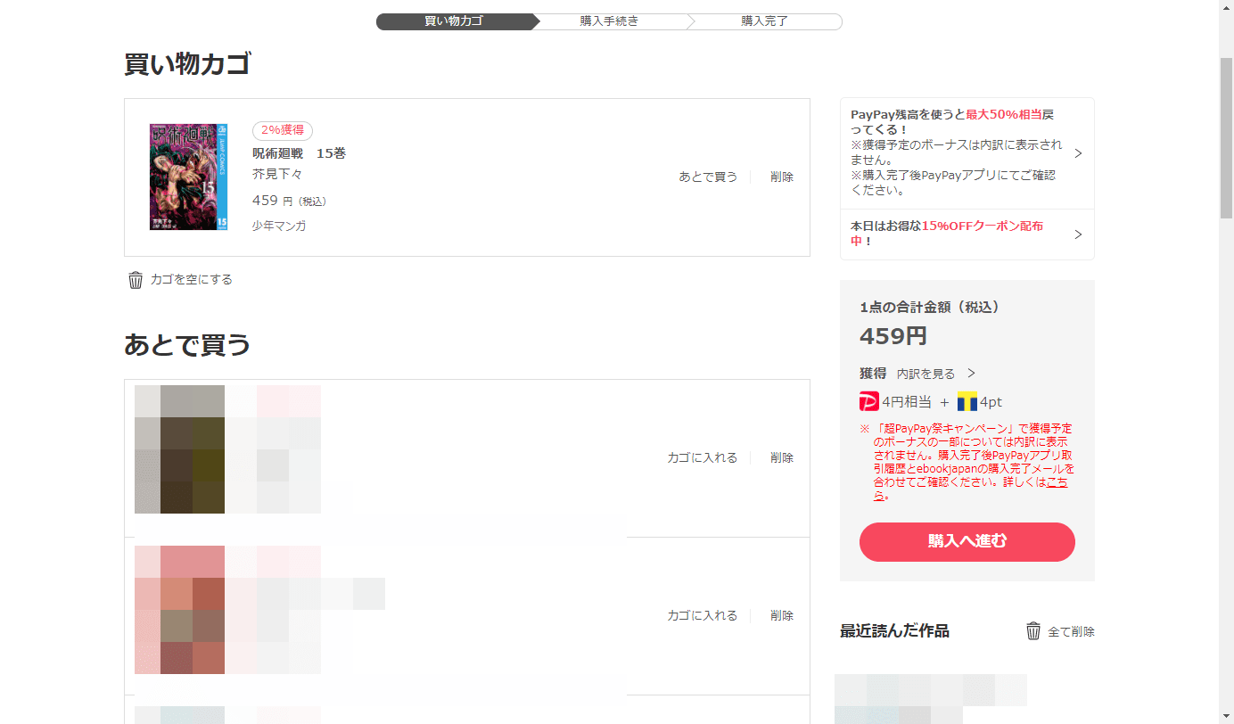1234x724 pixels.
Task: Click the trash icon beside 全て削除
Action: coord(1033,631)
